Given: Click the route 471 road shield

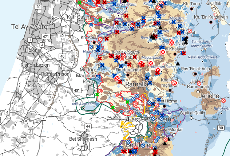Looking at the screenshot, I should [x=46, y=36].
